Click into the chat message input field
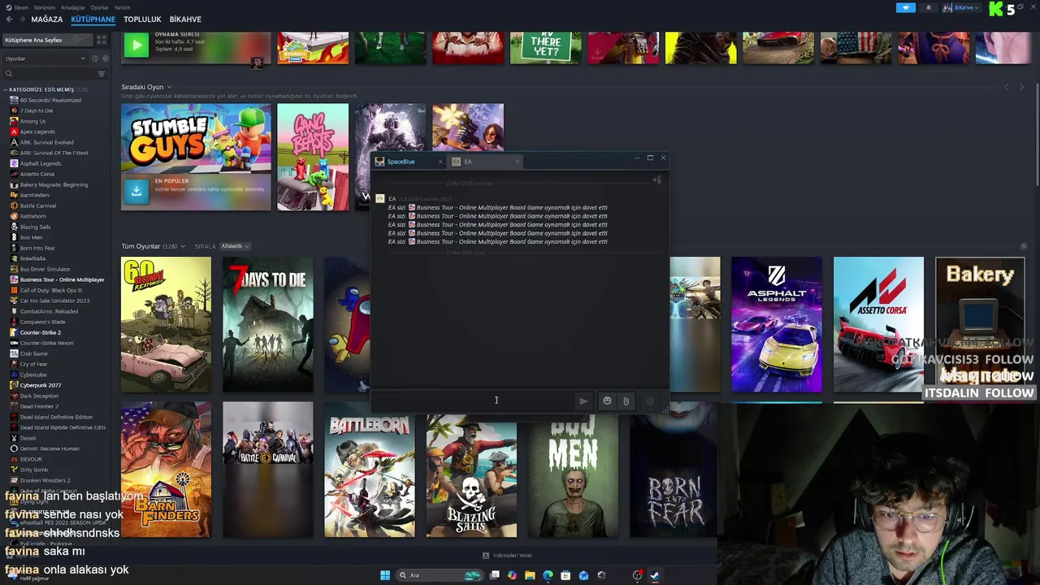 (x=473, y=401)
